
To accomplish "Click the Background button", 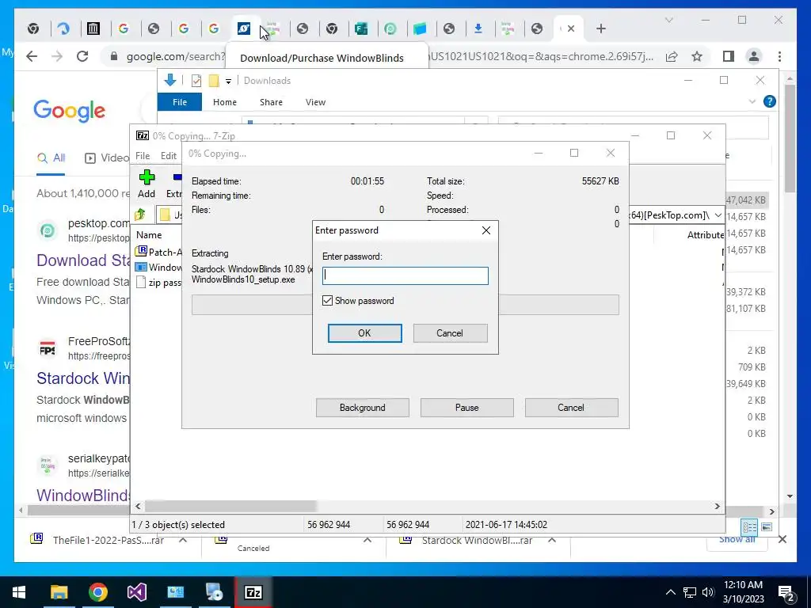I will pos(363,408).
